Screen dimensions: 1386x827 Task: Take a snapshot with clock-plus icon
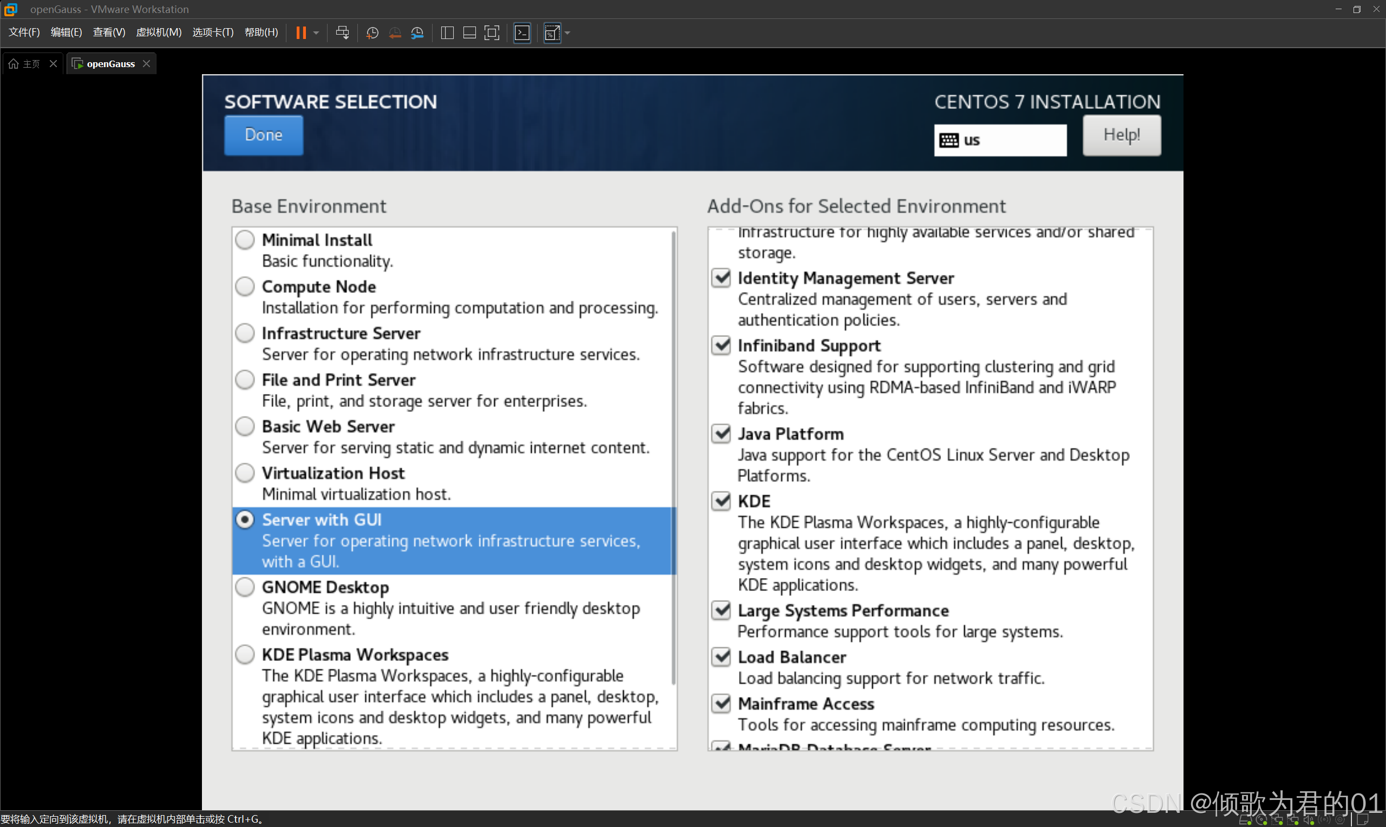(x=372, y=33)
